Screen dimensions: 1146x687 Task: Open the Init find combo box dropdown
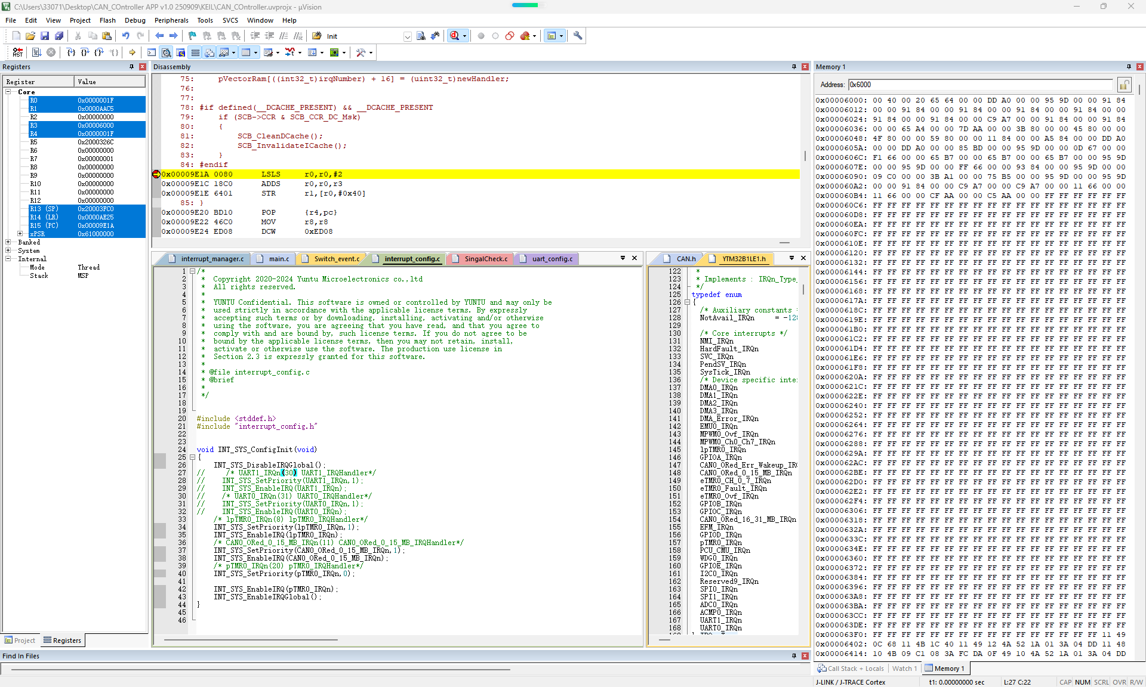click(x=407, y=36)
